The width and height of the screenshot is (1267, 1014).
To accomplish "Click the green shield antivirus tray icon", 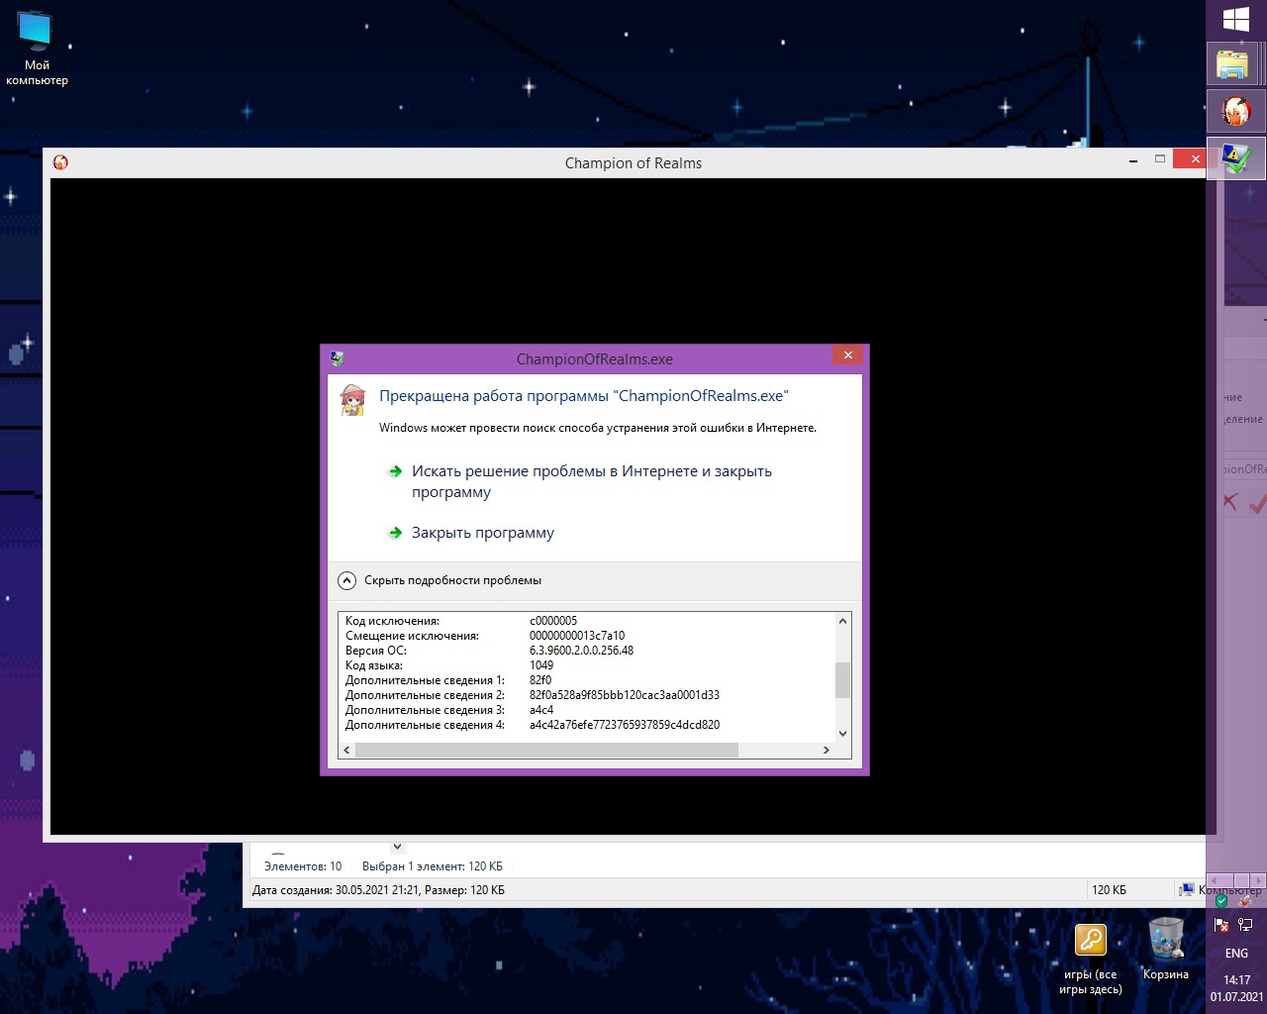I will tap(1221, 901).
